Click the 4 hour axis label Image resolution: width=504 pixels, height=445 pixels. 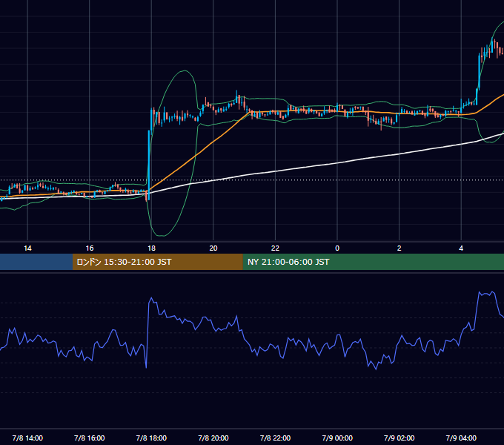coord(461,248)
